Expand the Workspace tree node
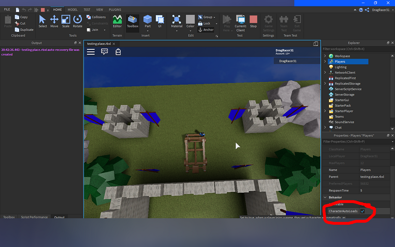 (325, 56)
